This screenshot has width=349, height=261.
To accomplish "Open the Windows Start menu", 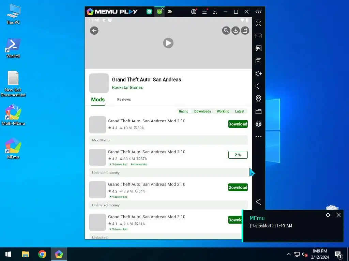I will tap(8, 254).
